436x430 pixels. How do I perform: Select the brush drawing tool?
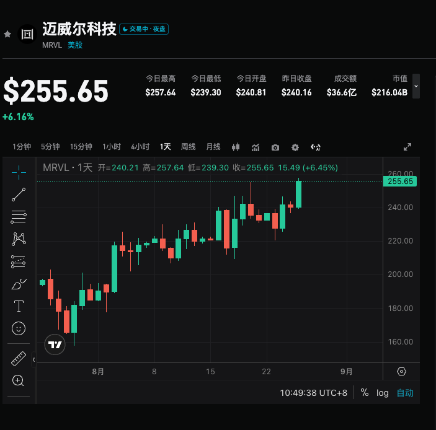point(19,284)
